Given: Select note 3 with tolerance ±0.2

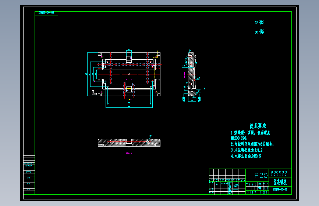Looking at the screenshot, I should tap(247, 150).
